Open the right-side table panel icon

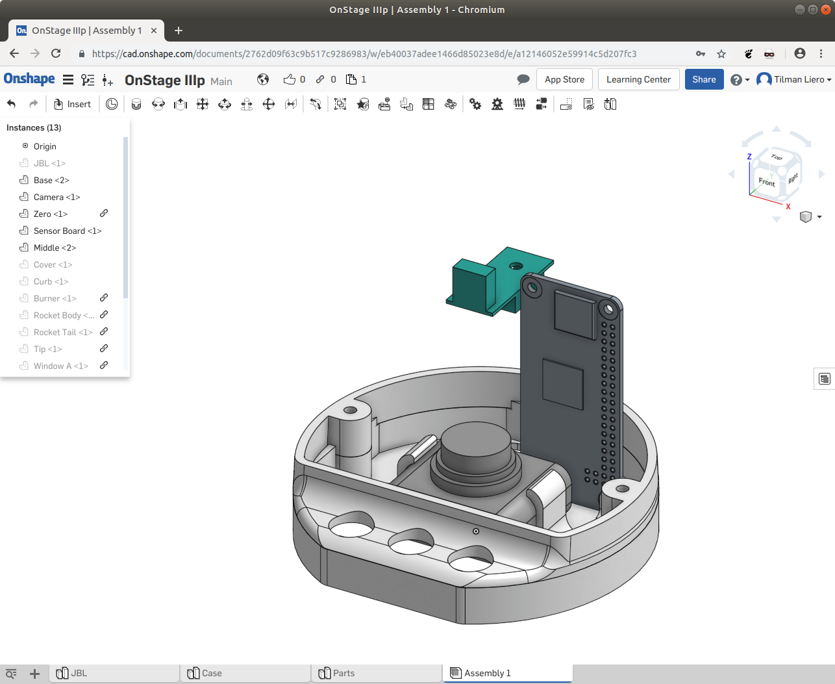(825, 379)
